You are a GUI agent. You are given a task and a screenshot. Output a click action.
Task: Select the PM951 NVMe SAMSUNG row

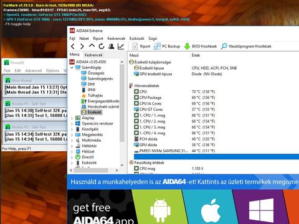coord(216,151)
